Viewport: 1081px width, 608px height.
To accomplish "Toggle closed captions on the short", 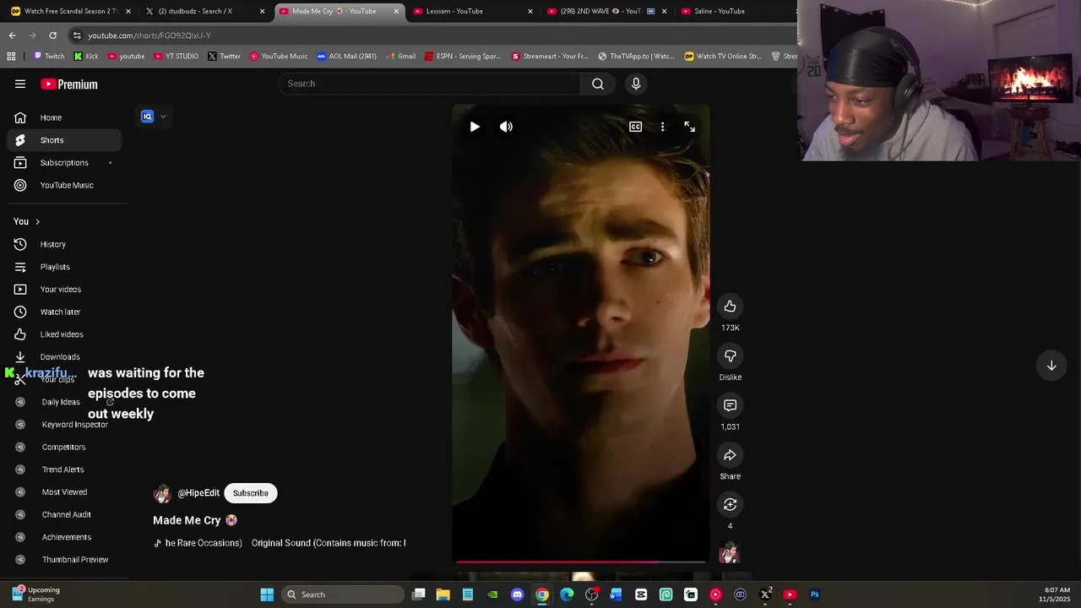I will pyautogui.click(x=635, y=127).
